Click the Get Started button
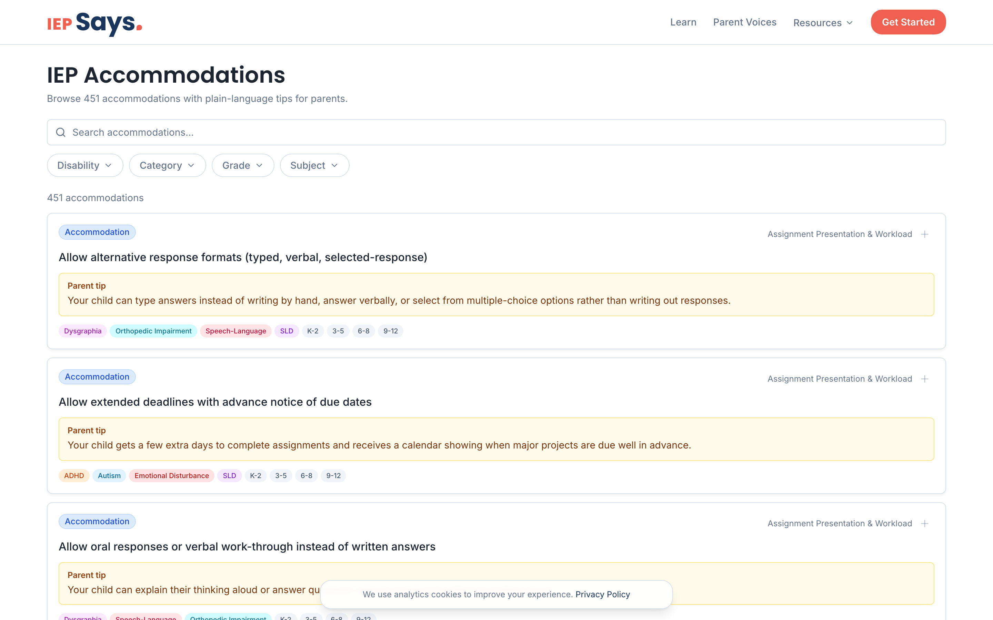The width and height of the screenshot is (993, 620). (907, 22)
